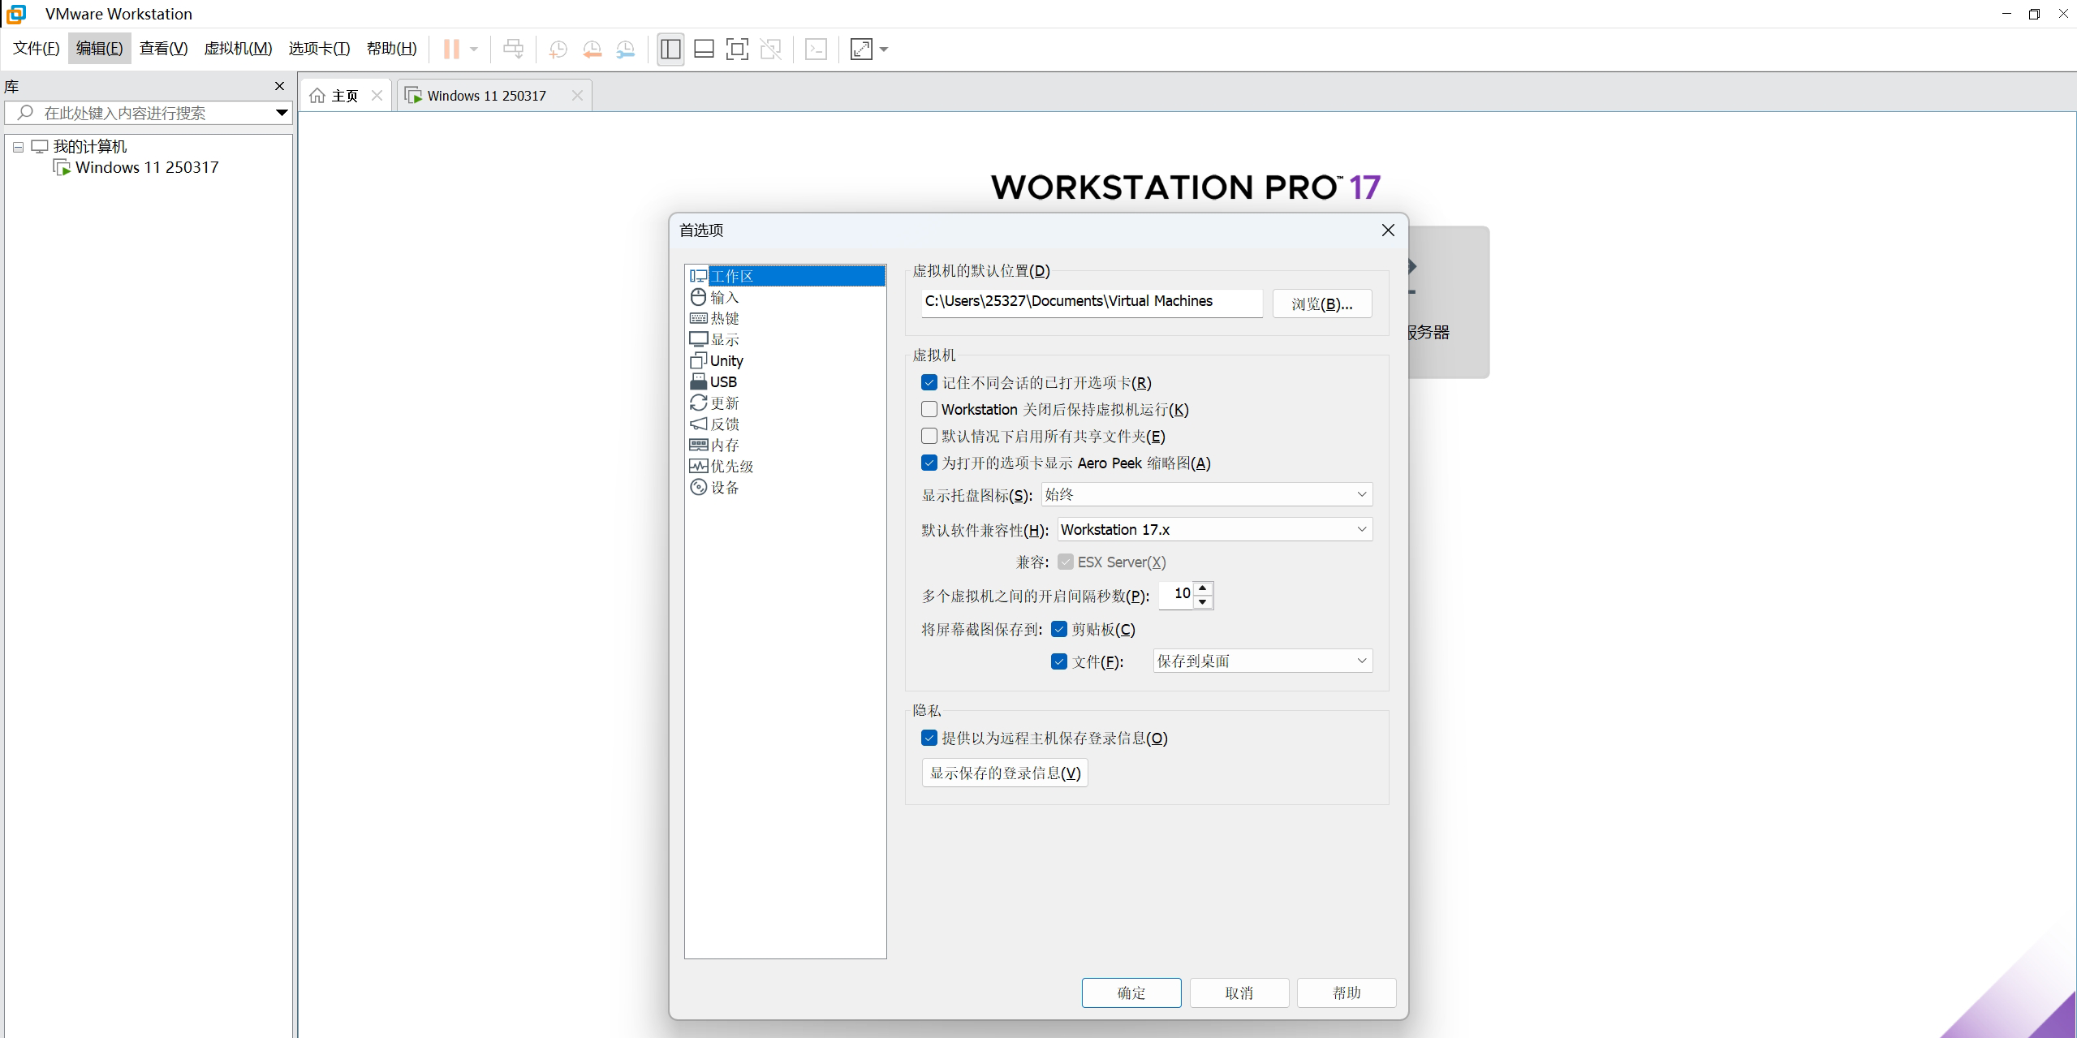Click the stretch guest display icon
The image size is (2077, 1038).
[x=861, y=50]
